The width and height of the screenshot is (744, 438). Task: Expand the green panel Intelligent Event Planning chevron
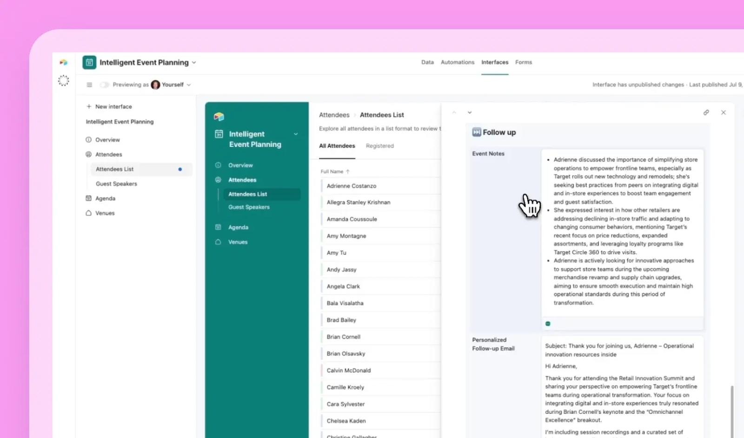point(296,134)
